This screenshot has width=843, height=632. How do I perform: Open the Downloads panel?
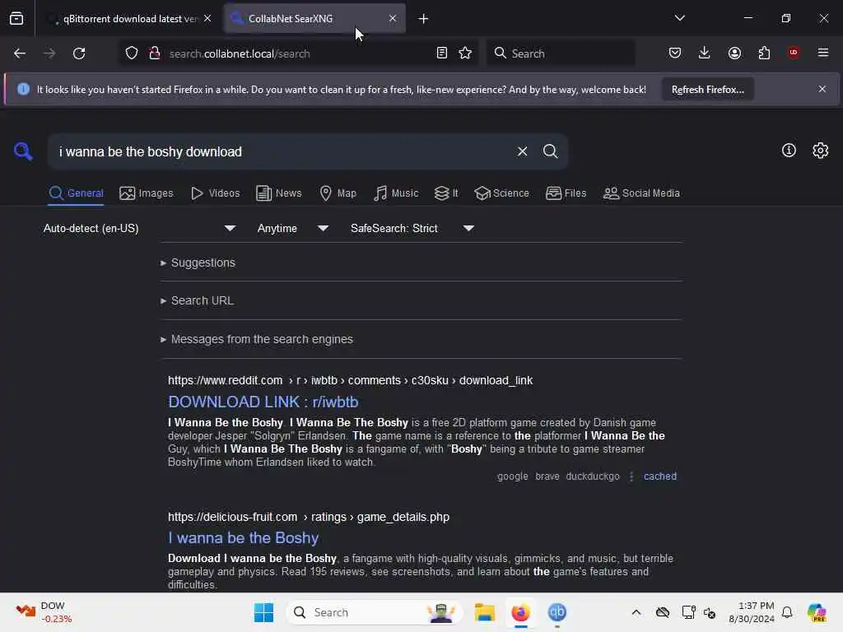click(705, 53)
